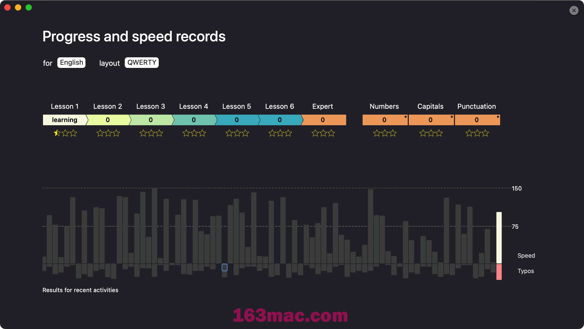The height and width of the screenshot is (329, 584).
Task: Expand the layout options dropdown
Action: pos(141,62)
